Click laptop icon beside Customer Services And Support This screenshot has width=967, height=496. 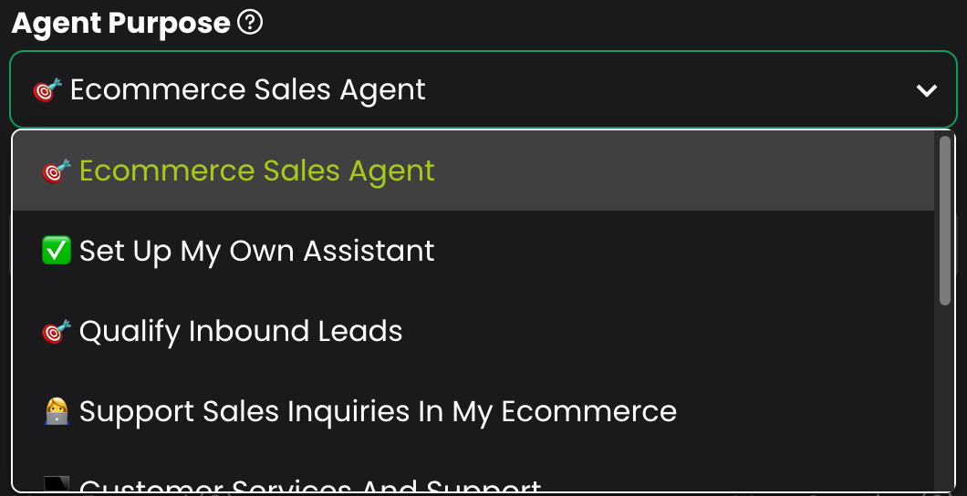(x=57, y=485)
